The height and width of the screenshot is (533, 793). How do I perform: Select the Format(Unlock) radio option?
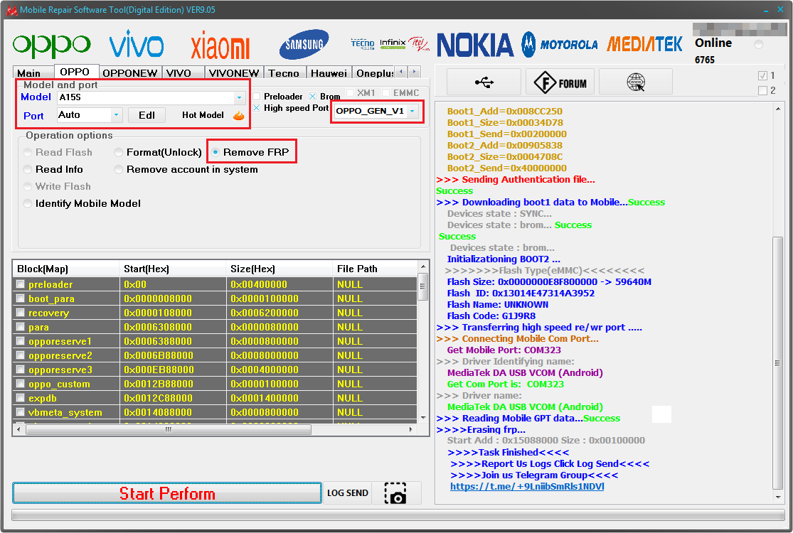tap(119, 152)
